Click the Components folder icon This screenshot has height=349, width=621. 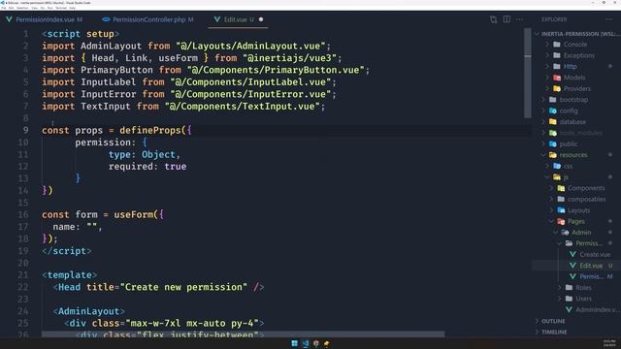(561, 188)
